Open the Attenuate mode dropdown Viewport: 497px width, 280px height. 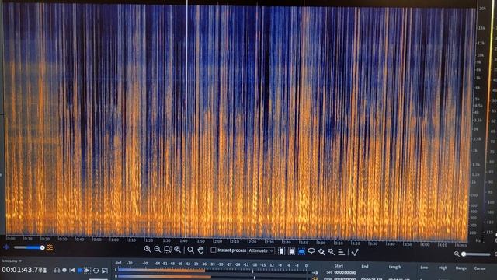click(x=261, y=250)
